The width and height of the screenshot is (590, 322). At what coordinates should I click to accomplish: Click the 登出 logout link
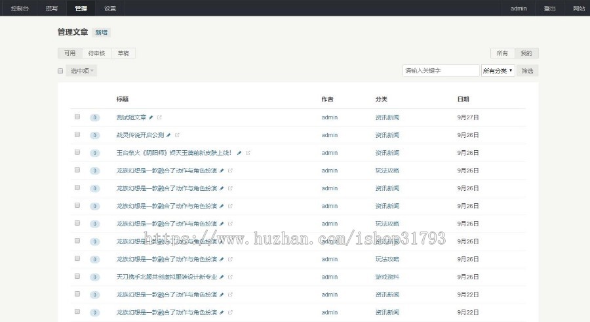[549, 9]
